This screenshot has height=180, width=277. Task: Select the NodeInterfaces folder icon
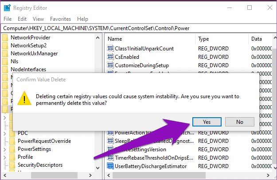coord(5,69)
